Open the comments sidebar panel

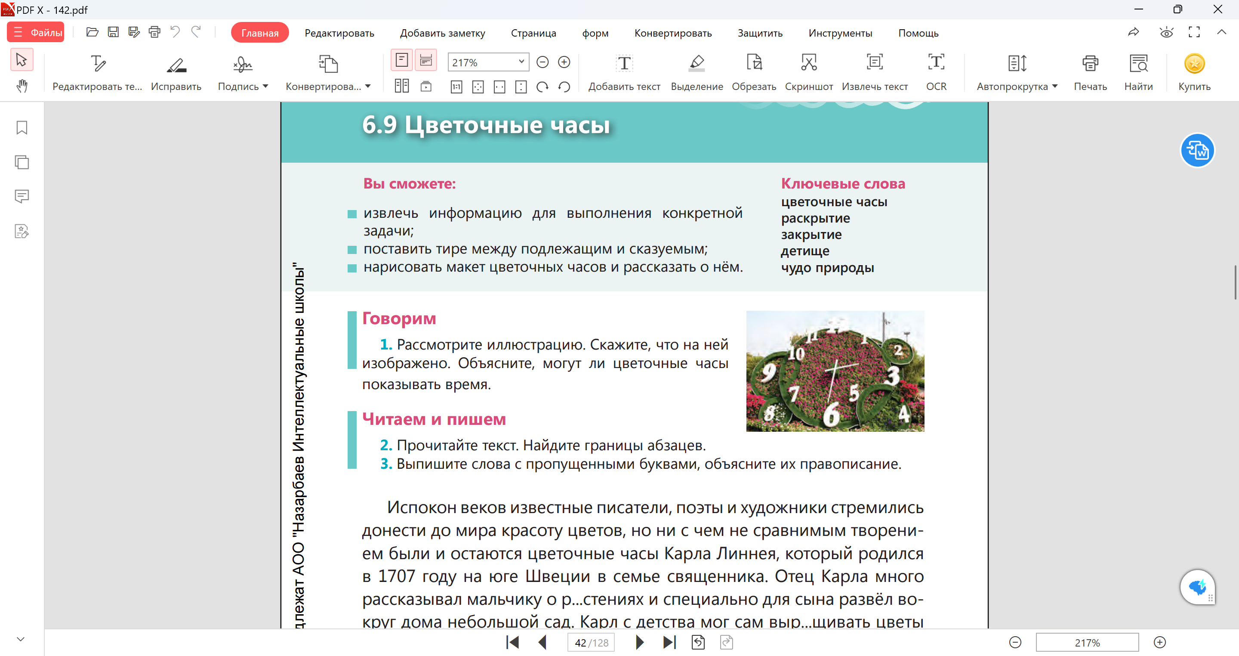click(22, 196)
